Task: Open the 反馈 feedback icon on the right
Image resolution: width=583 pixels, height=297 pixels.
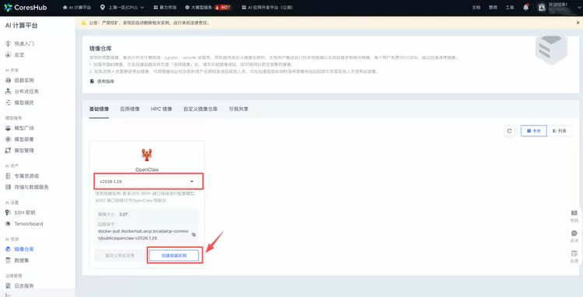Action: pyautogui.click(x=574, y=256)
